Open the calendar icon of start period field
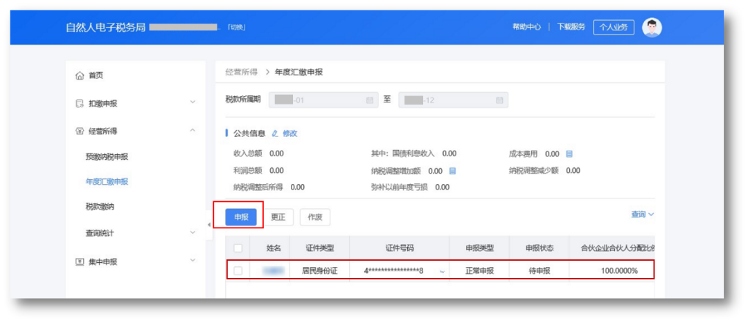Image resolution: width=748 pixels, height=323 pixels. pos(369,100)
